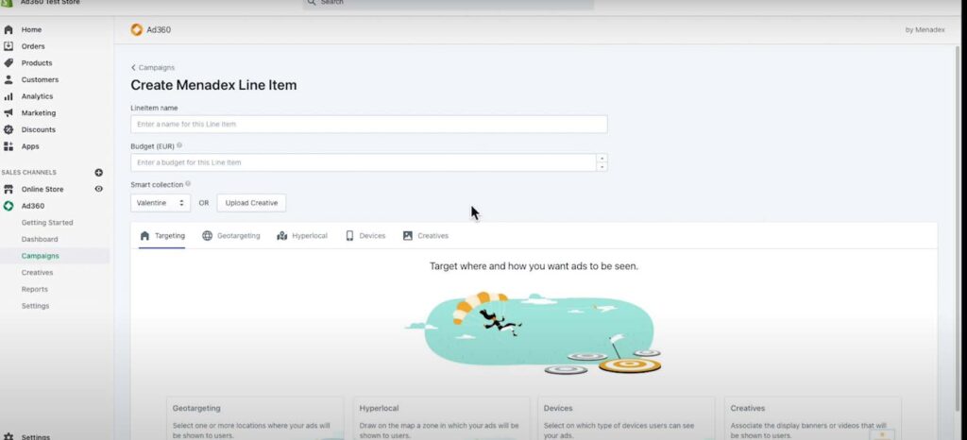Open the Apps grid icon
The height and width of the screenshot is (440, 967).
[8, 146]
